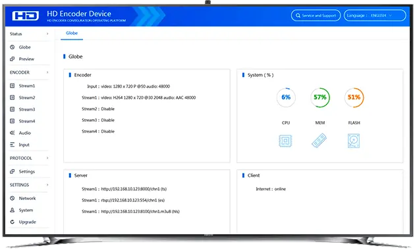Select the Stream4 sidebar icon
This screenshot has width=415, height=250.
pos(12,121)
